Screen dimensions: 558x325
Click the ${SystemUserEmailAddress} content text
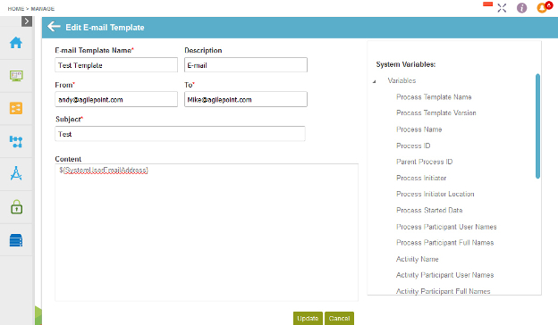104,171
